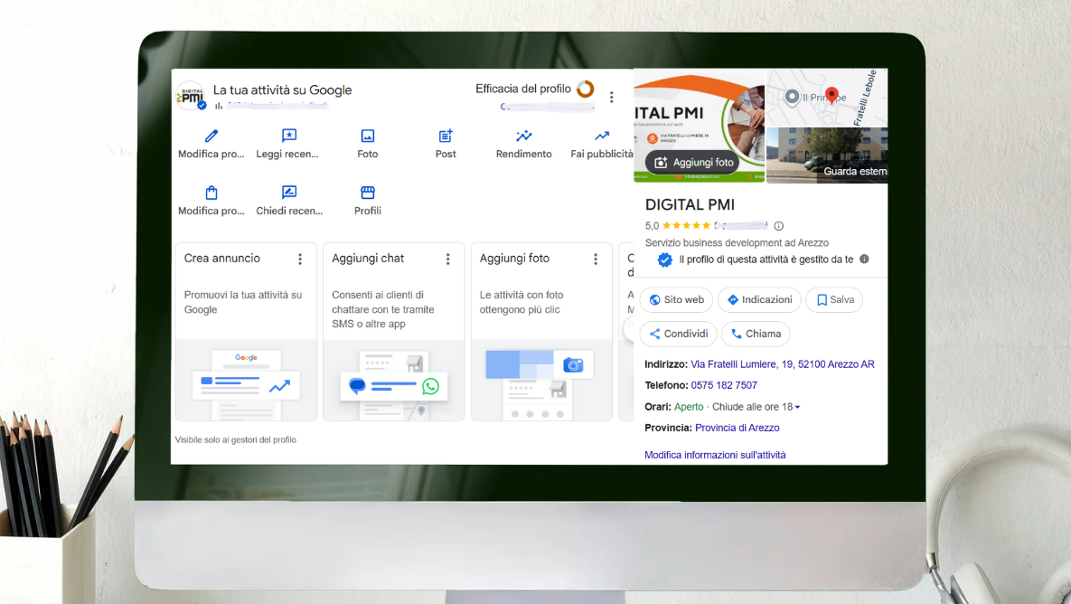Open the Profili storefront icon
The width and height of the screenshot is (1071, 604).
tap(367, 190)
